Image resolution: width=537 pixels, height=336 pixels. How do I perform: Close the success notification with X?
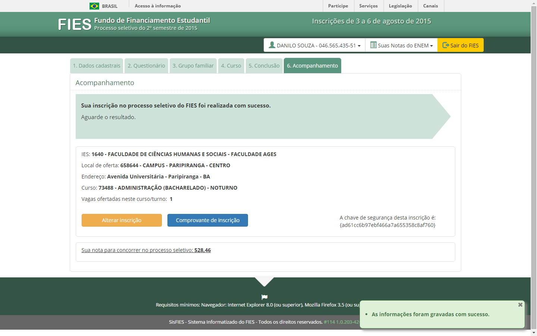(520, 305)
